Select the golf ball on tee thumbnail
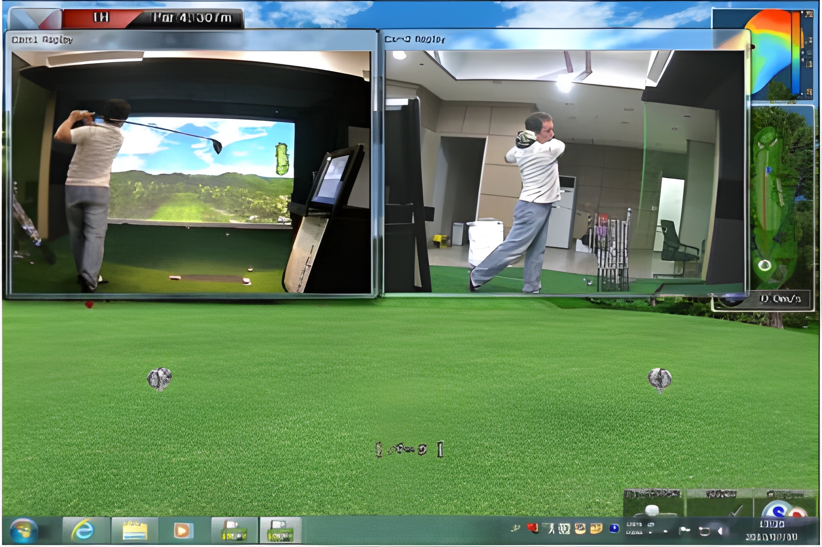Screen dimensions: 822x547 652,504
